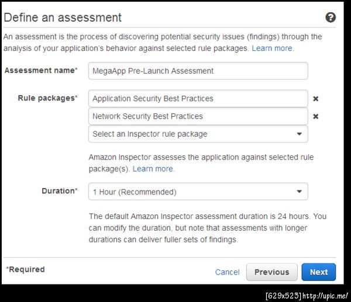Cancel the assessment setup
The width and height of the screenshot is (351, 302).
pos(227,272)
